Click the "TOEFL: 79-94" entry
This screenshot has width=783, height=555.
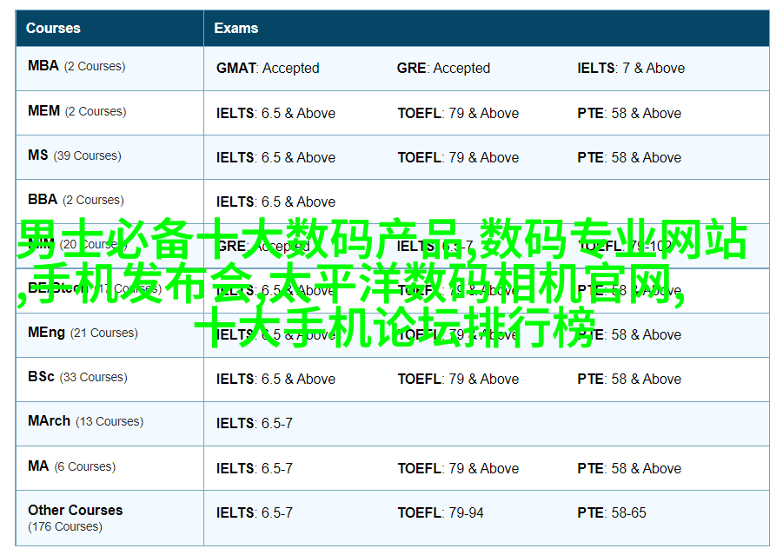(441, 513)
